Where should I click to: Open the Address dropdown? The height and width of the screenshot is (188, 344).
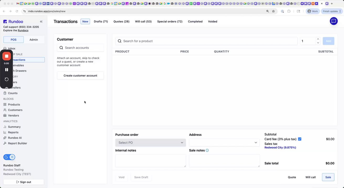pos(224,143)
